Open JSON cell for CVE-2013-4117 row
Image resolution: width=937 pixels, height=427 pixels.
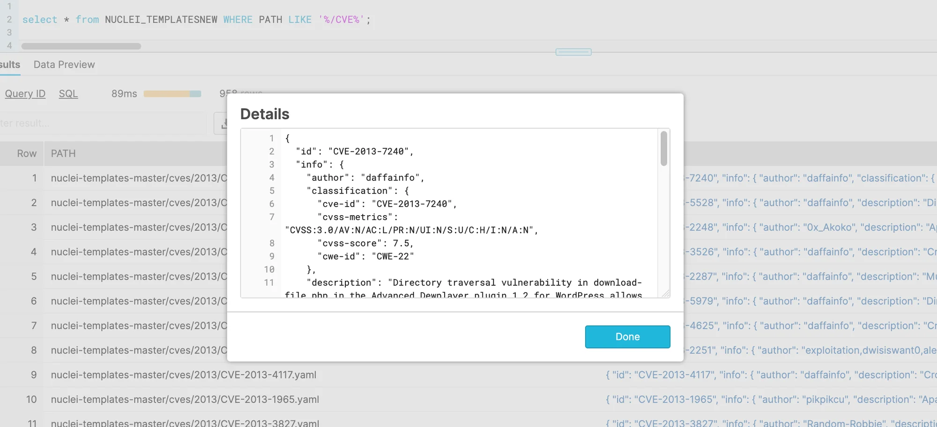(770, 375)
